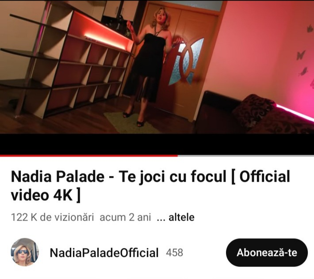This screenshot has width=314, height=279.
Task: Click the 458 subscriber count
Action: click(174, 252)
